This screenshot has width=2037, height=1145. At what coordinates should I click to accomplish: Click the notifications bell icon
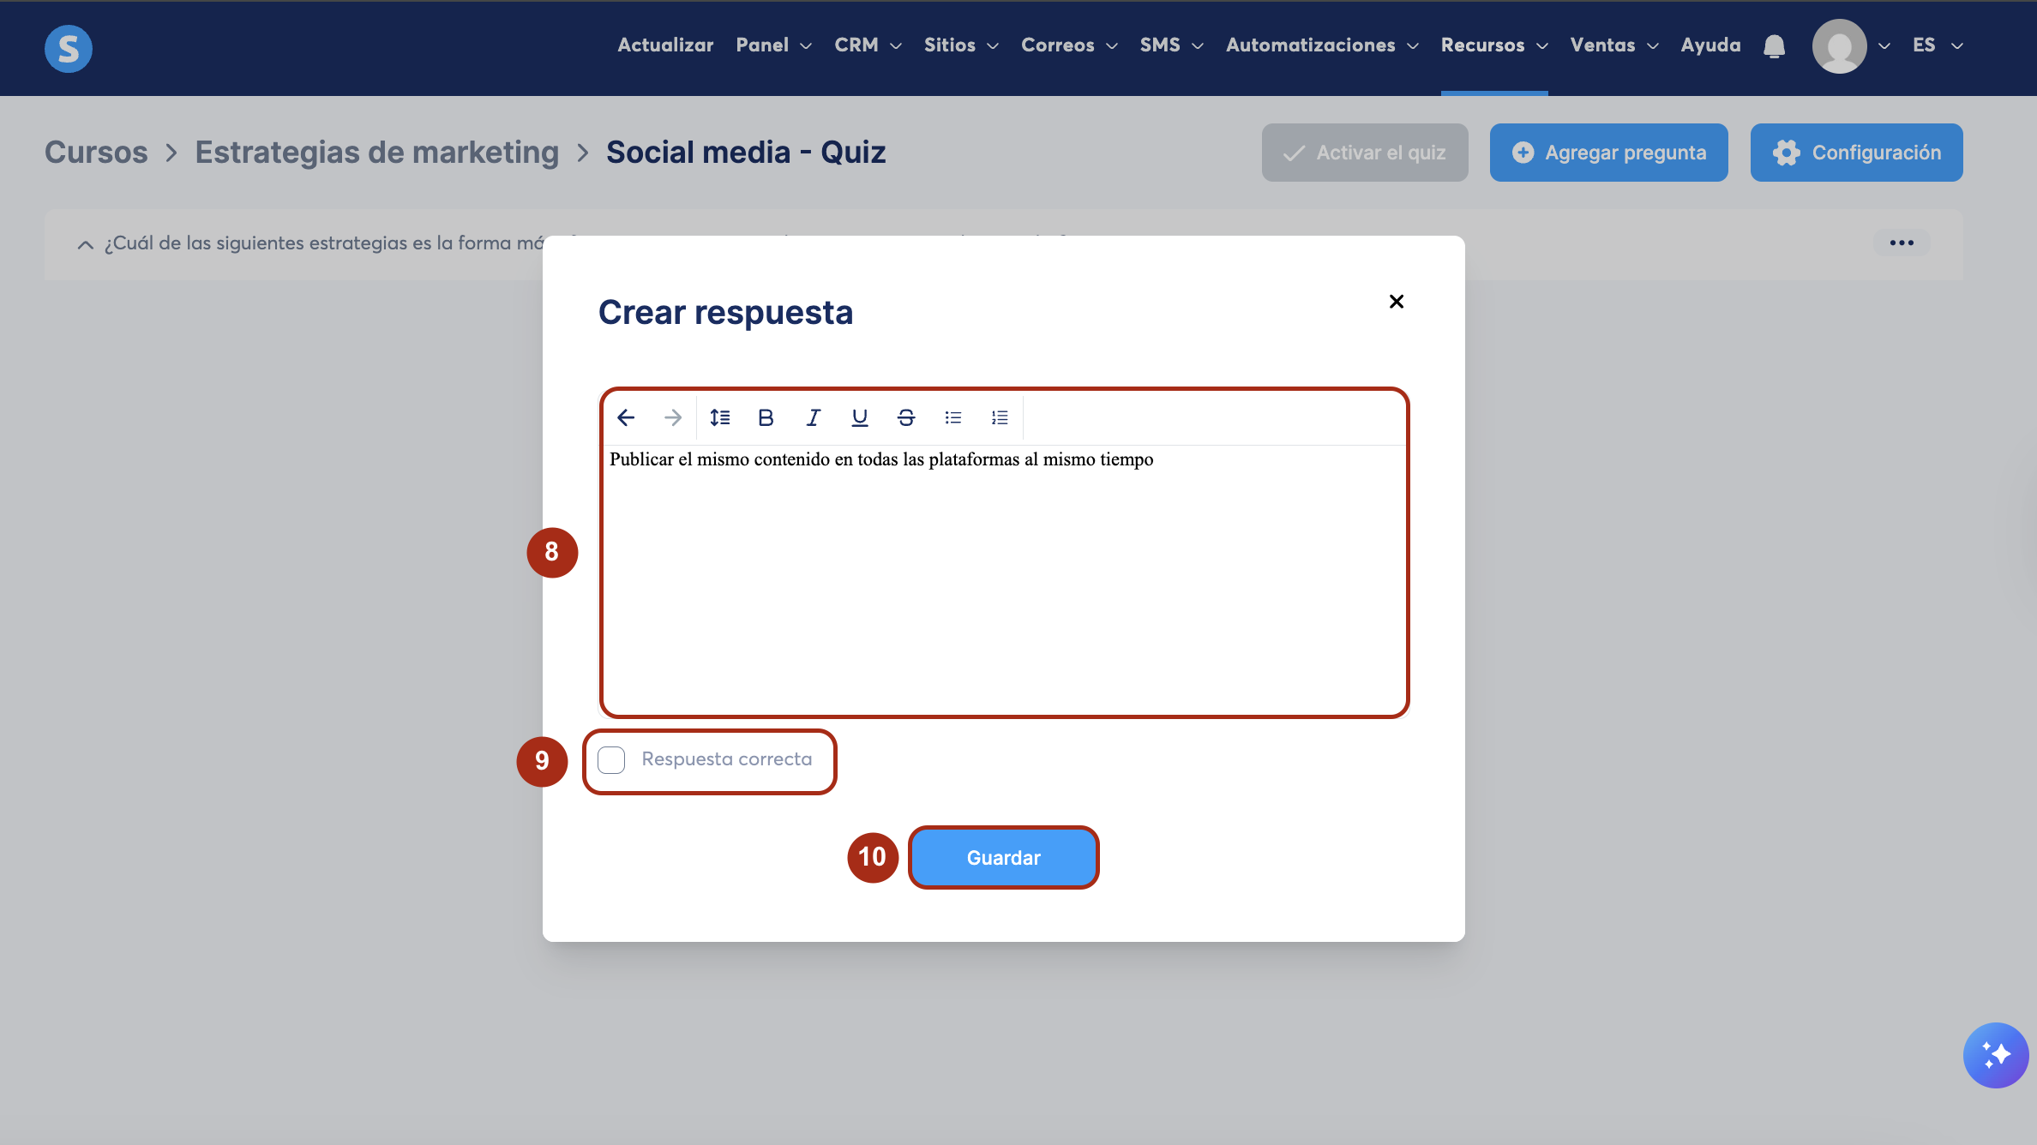coord(1774,45)
